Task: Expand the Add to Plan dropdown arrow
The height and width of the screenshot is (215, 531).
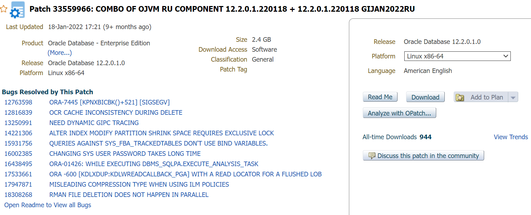Action: [513, 97]
